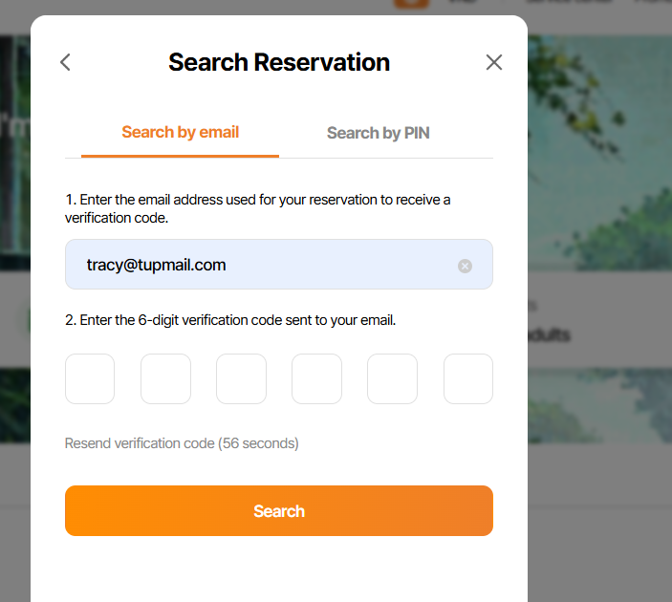The width and height of the screenshot is (672, 602).
Task: Click the orange icon above the dialog
Action: tap(411, 4)
